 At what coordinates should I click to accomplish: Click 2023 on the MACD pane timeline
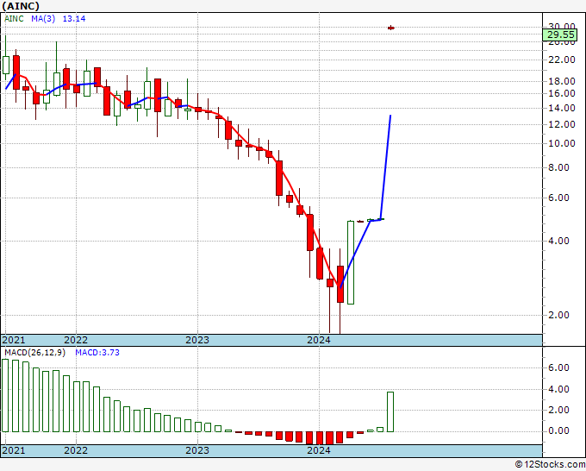tap(197, 450)
